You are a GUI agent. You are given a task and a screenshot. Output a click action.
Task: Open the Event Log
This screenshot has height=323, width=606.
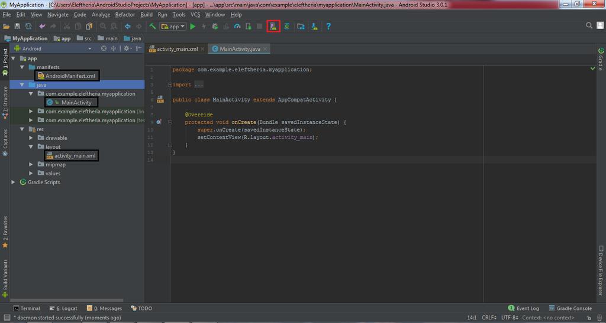pyautogui.click(x=523, y=308)
